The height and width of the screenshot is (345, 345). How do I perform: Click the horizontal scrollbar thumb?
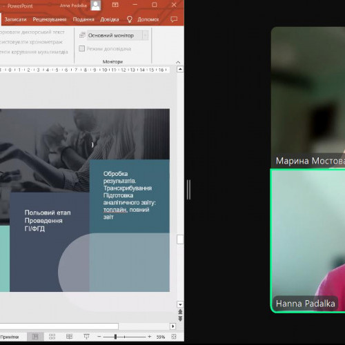[59, 326]
